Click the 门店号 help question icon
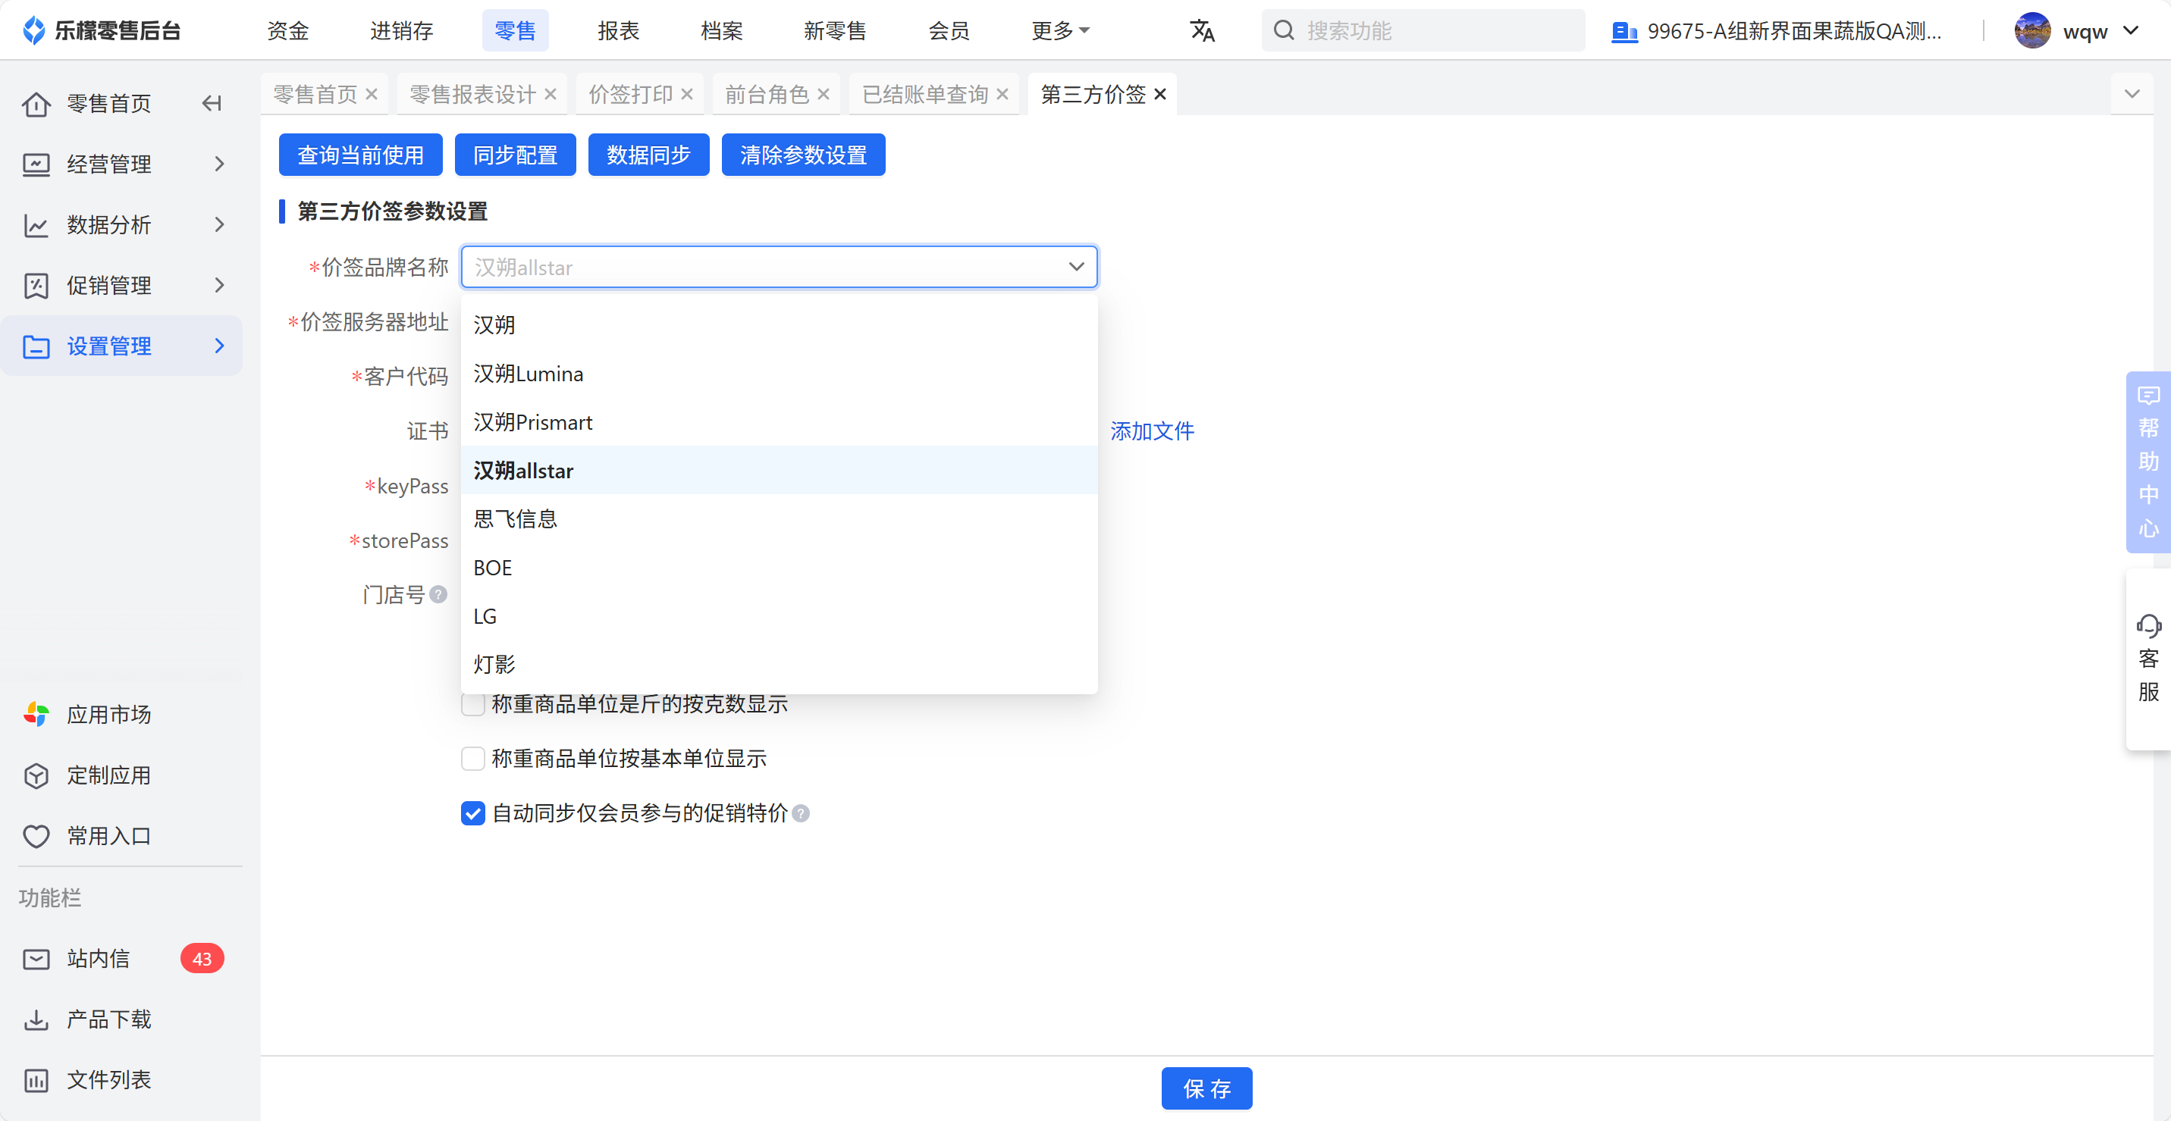This screenshot has height=1121, width=2171. (438, 595)
